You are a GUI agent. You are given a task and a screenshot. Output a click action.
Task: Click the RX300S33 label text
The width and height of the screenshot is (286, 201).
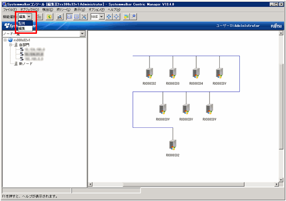pyautogui.click(x=173, y=83)
